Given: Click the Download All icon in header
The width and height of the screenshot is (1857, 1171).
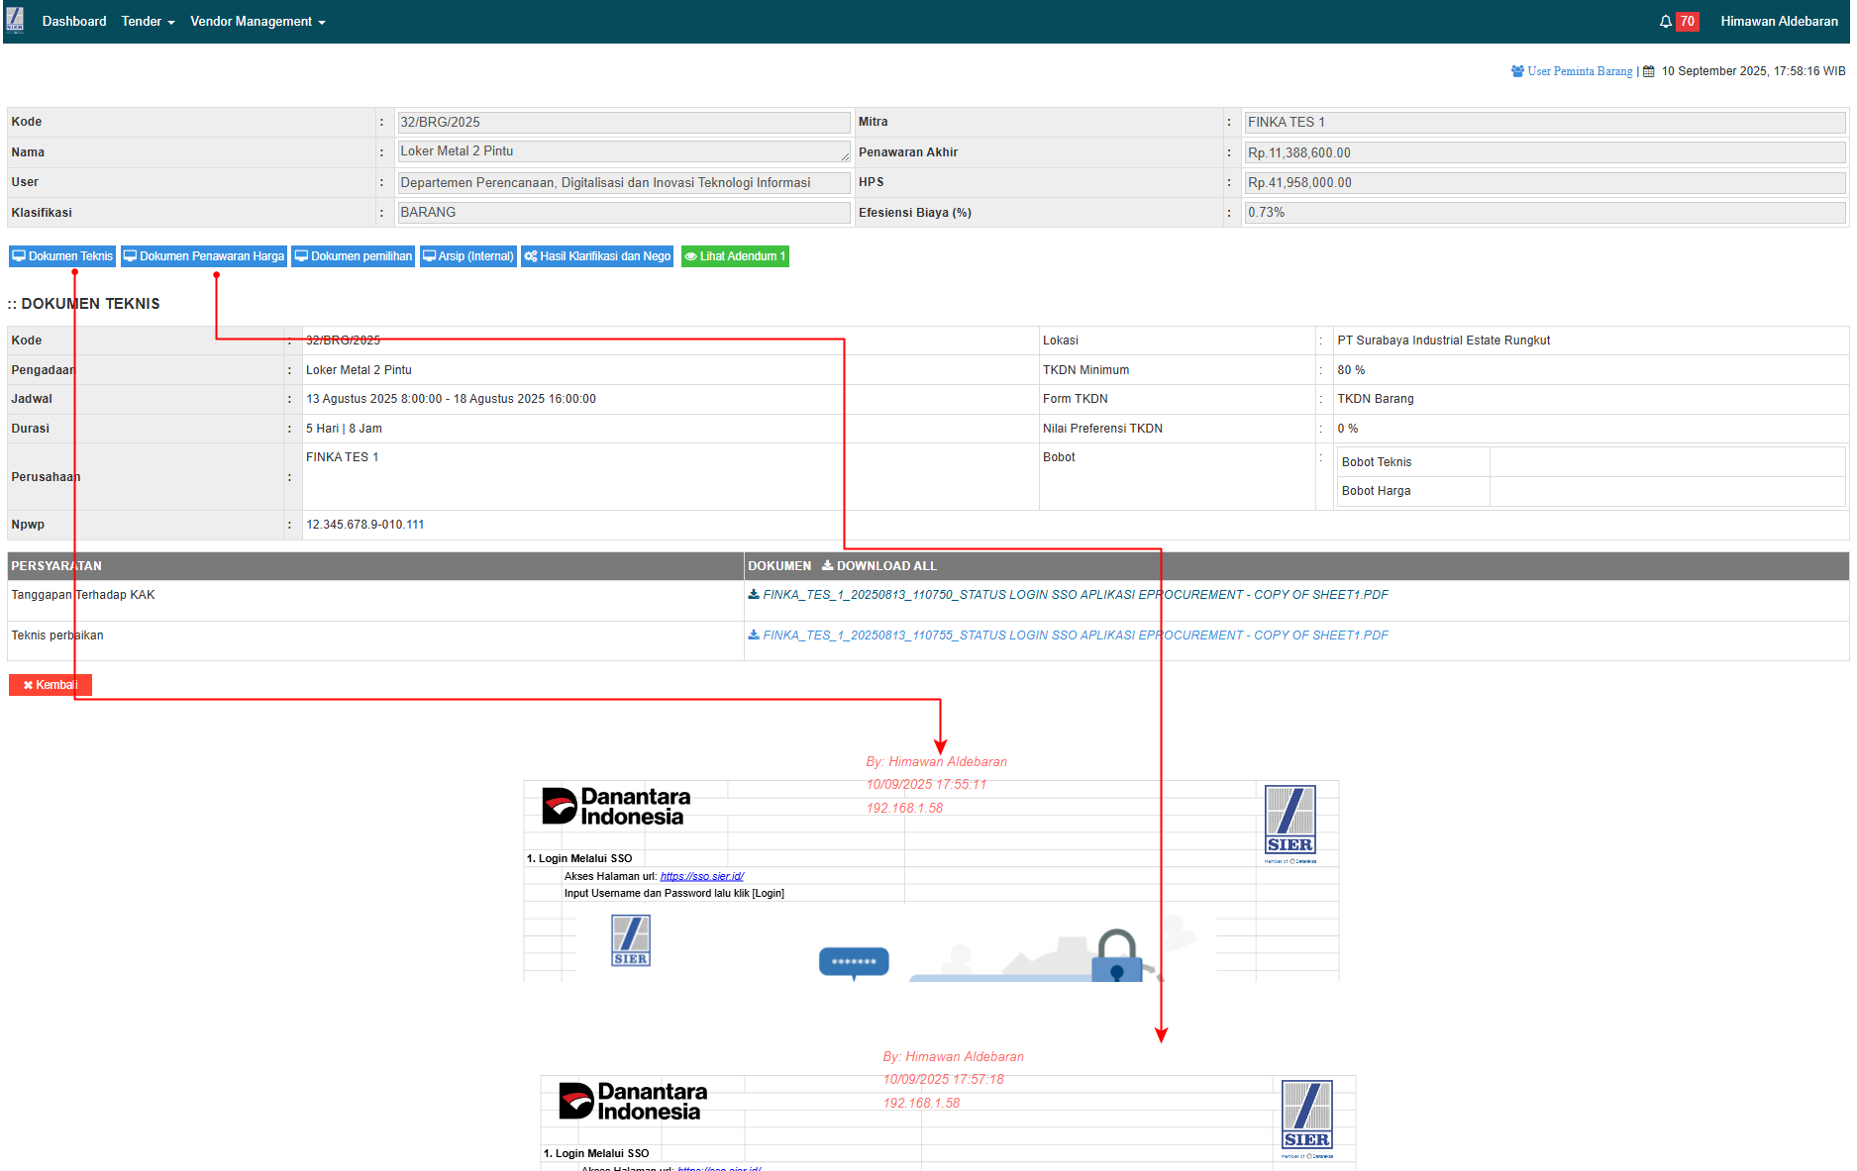Looking at the screenshot, I should (828, 566).
